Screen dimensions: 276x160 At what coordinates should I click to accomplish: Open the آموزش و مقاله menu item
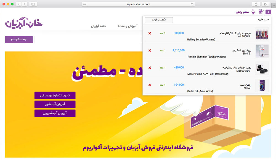coord(128,26)
